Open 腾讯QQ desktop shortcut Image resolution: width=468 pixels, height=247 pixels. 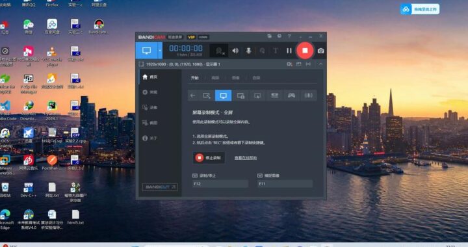click(x=29, y=4)
